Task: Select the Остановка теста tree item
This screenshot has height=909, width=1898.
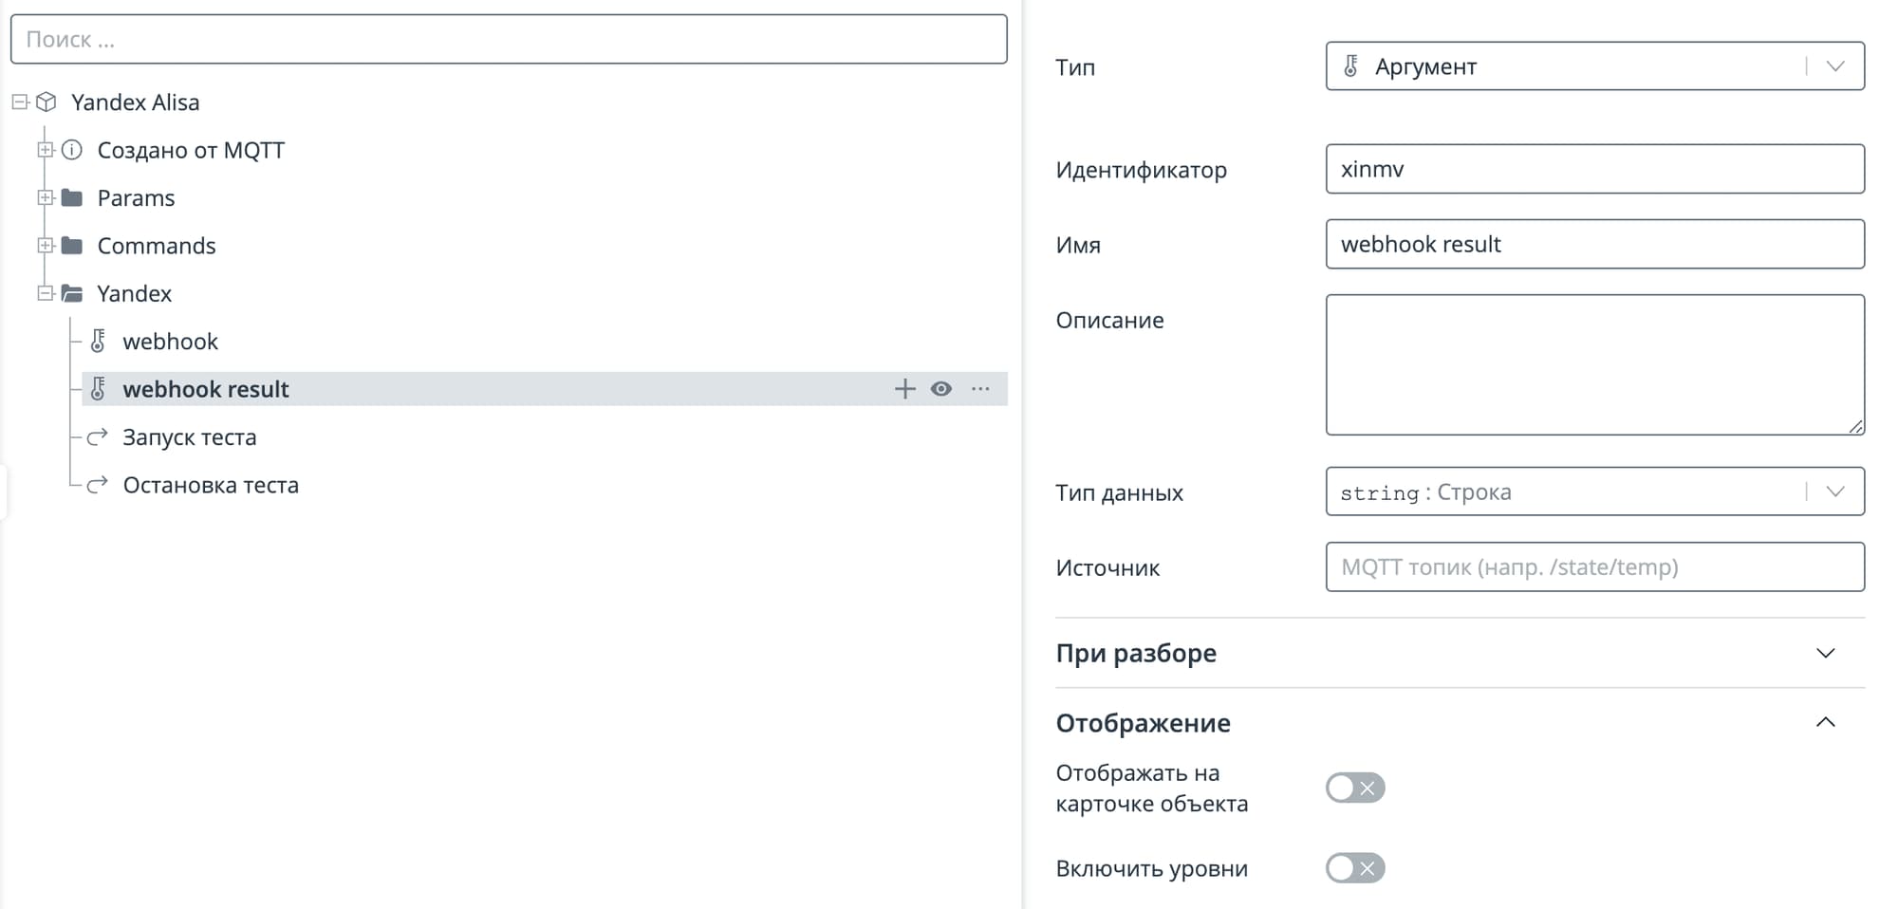Action: [211, 485]
